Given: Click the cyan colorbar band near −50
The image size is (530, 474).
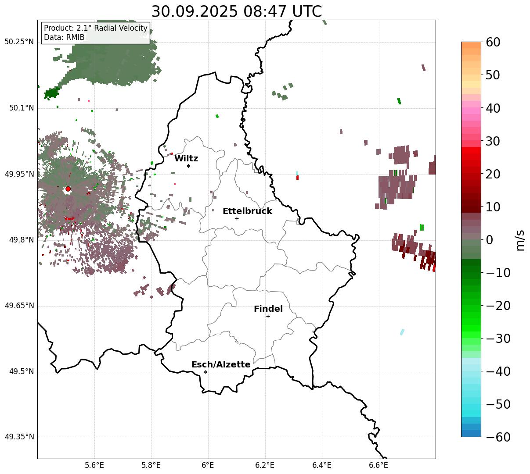Looking at the screenshot, I should click(471, 404).
